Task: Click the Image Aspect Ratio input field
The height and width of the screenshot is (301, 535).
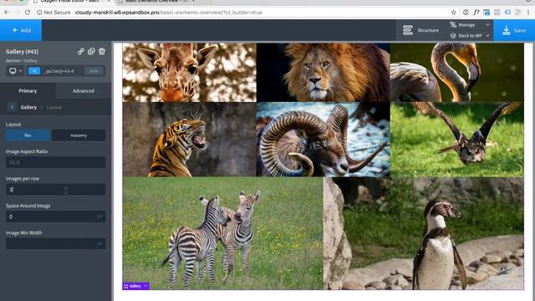Action: [x=55, y=162]
